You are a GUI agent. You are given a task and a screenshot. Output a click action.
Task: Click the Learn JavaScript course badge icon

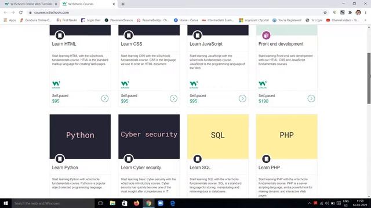[x=197, y=35]
